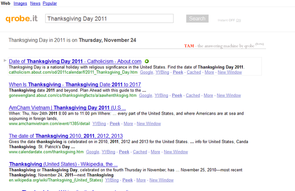Open the Popular tab

click(50, 3)
